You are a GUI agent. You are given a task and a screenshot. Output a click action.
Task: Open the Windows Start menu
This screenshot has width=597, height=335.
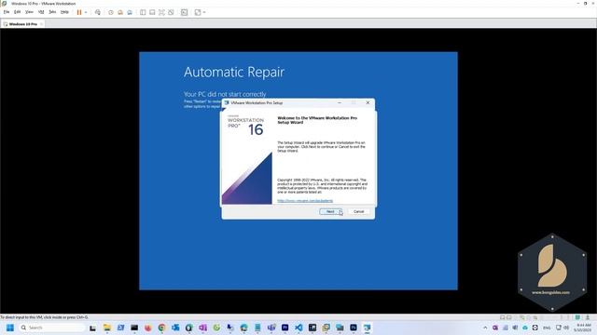(10, 328)
